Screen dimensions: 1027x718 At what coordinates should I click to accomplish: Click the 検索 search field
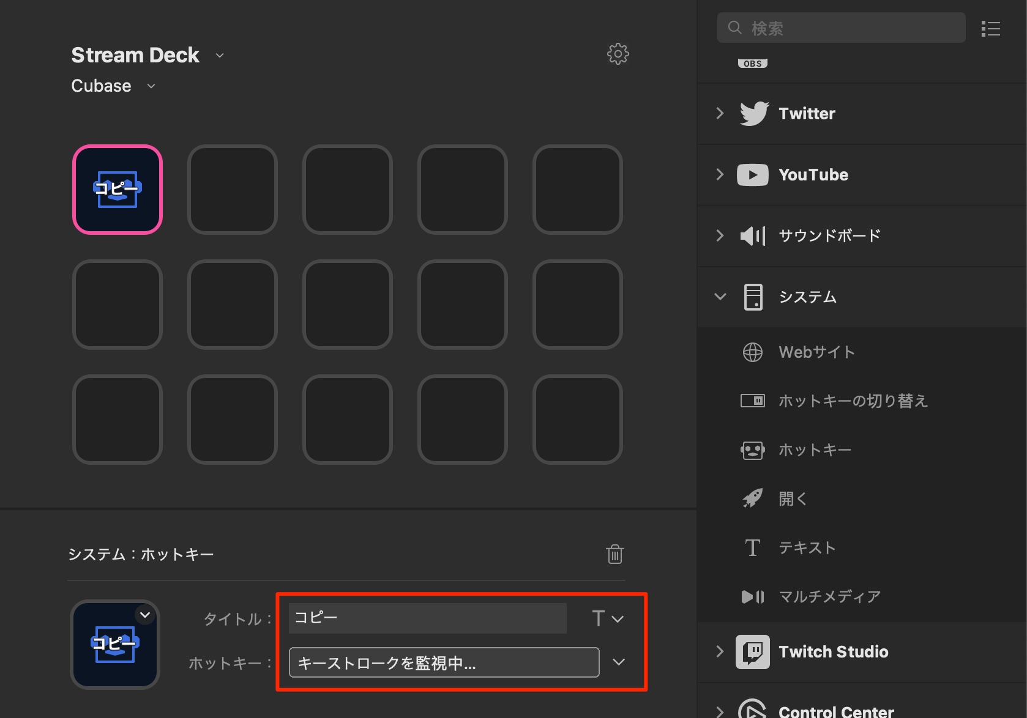pyautogui.click(x=841, y=28)
